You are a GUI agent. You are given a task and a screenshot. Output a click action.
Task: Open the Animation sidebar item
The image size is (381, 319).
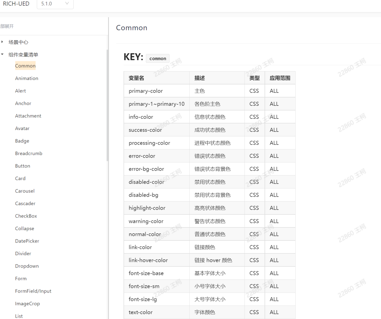click(26, 78)
